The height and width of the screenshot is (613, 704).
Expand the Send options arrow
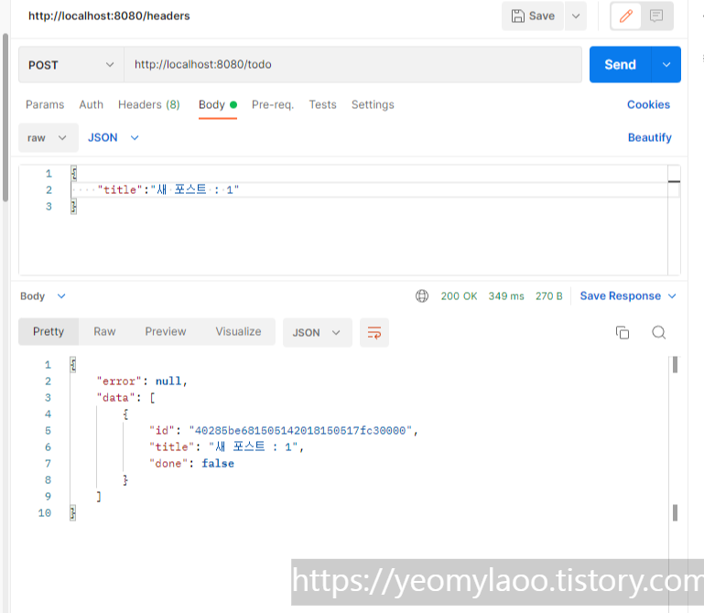point(666,65)
